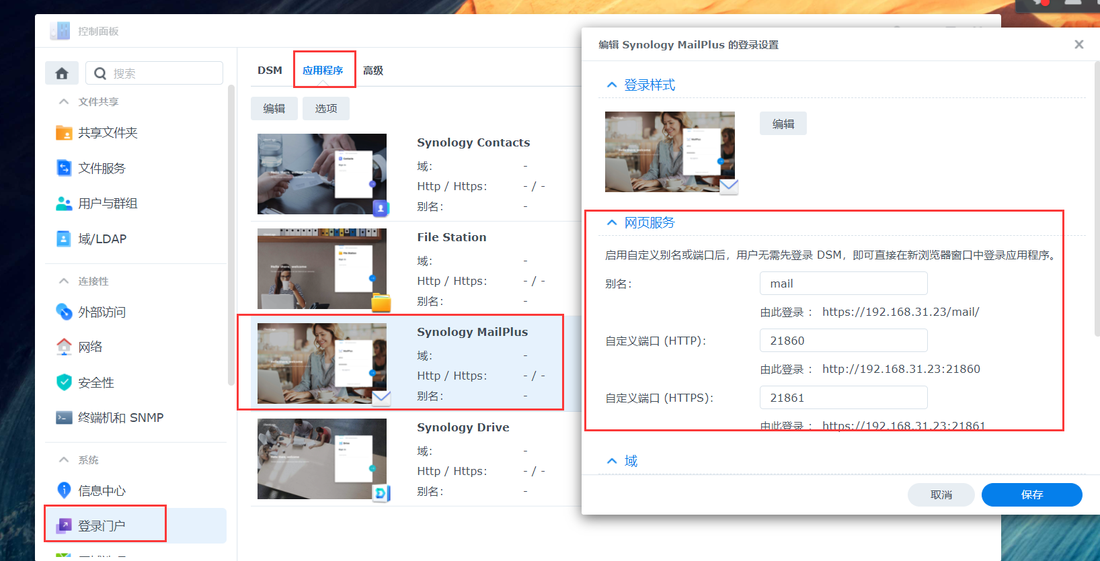1100x561 pixels.
Task: Collapse the 文件共享 sidebar group
Action: tap(64, 101)
